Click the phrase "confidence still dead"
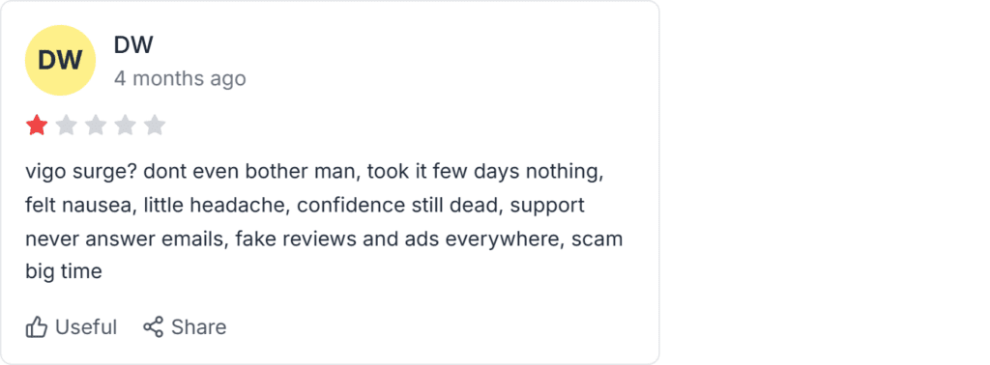 [399, 206]
